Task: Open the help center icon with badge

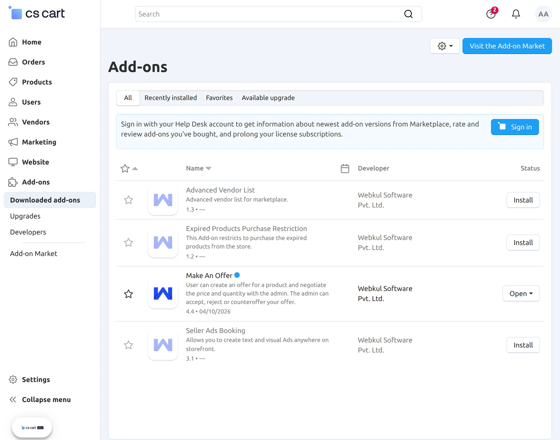Action: [491, 13]
